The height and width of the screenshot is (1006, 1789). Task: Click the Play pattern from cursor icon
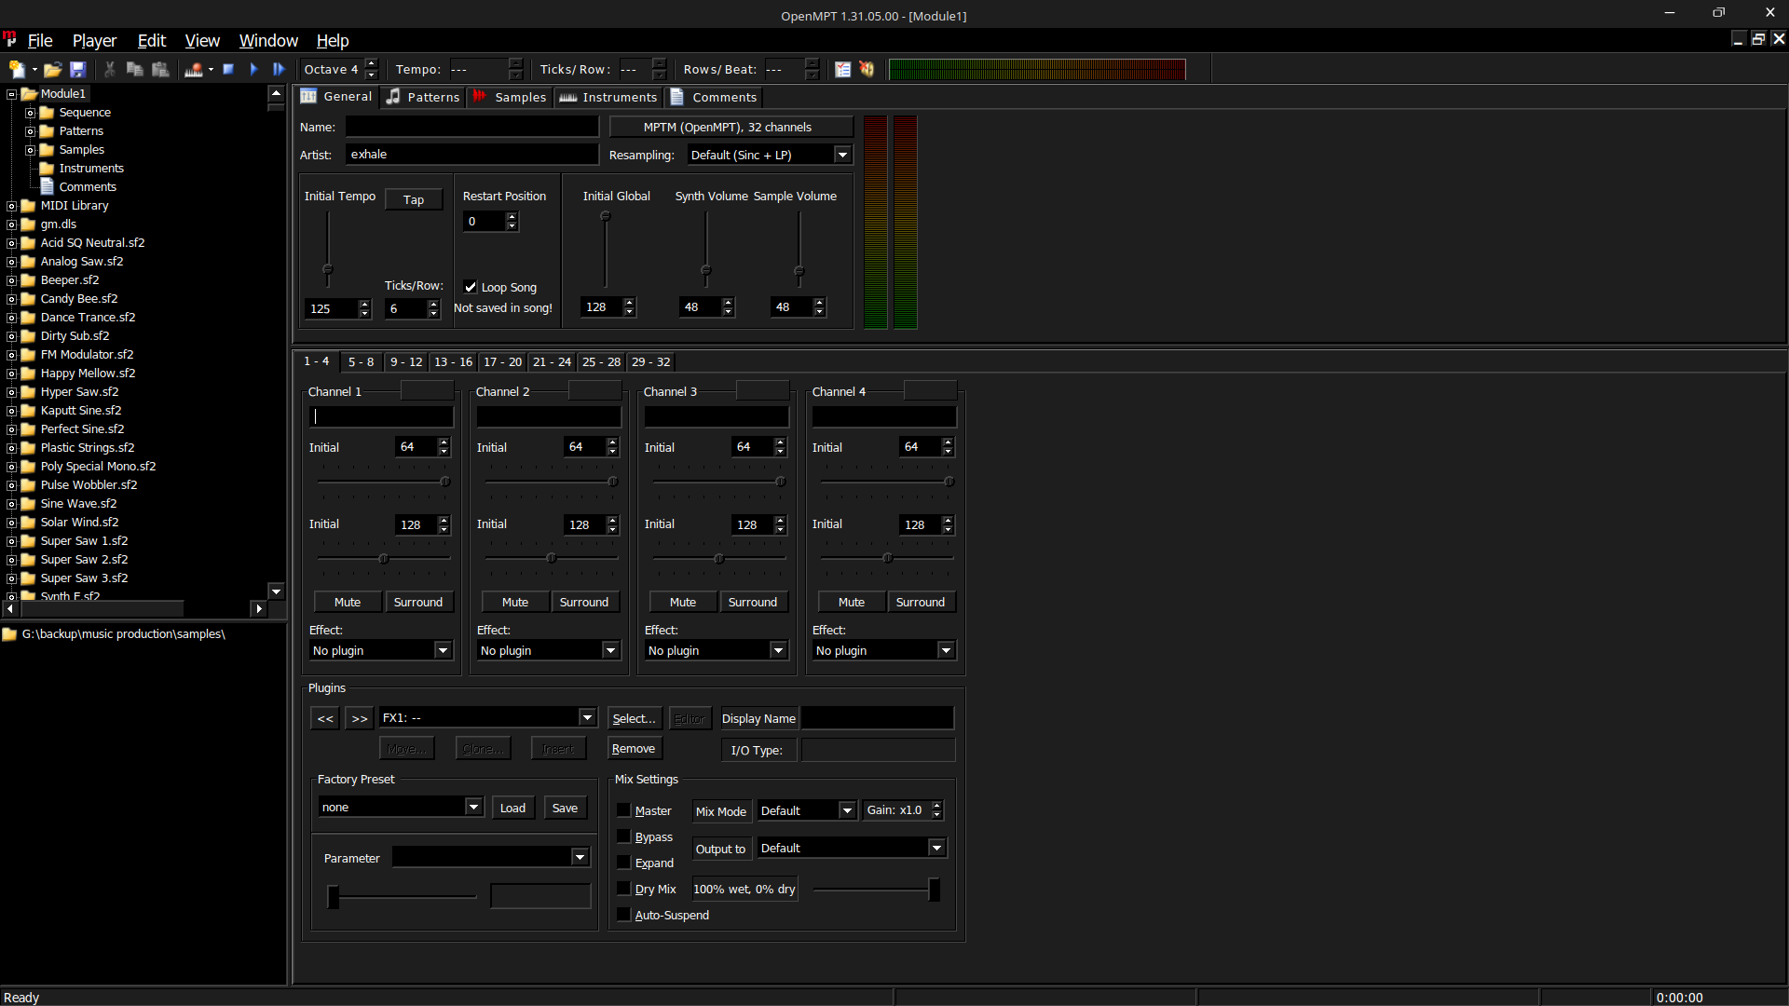(x=279, y=69)
